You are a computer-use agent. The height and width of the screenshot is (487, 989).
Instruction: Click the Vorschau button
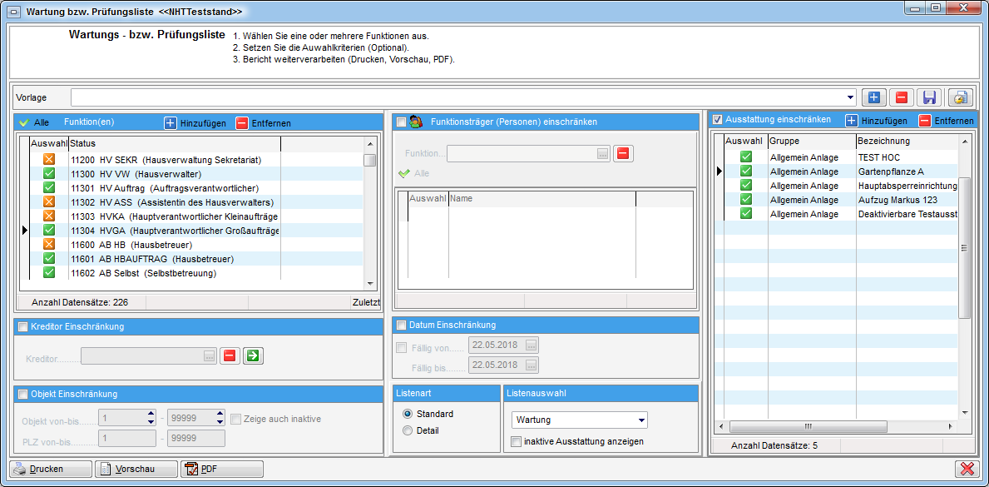[x=136, y=470]
